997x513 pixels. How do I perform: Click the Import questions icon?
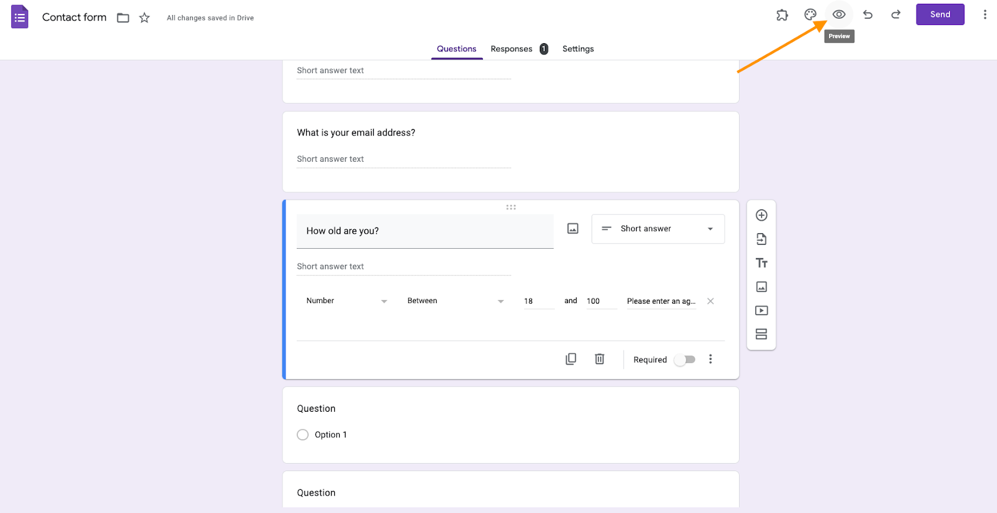(761, 239)
